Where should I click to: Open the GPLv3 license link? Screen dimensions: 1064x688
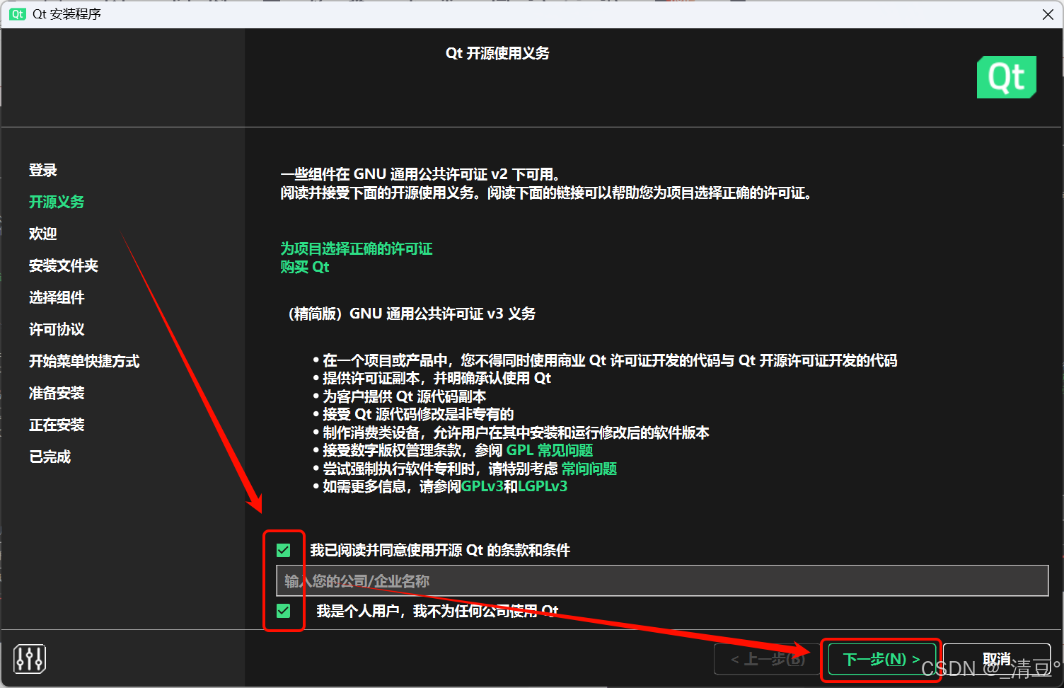(481, 486)
